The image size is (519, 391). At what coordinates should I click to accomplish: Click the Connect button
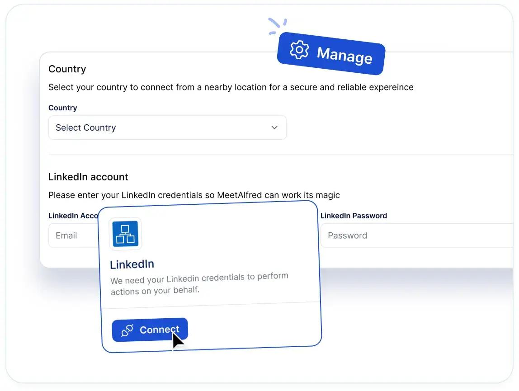pos(150,330)
